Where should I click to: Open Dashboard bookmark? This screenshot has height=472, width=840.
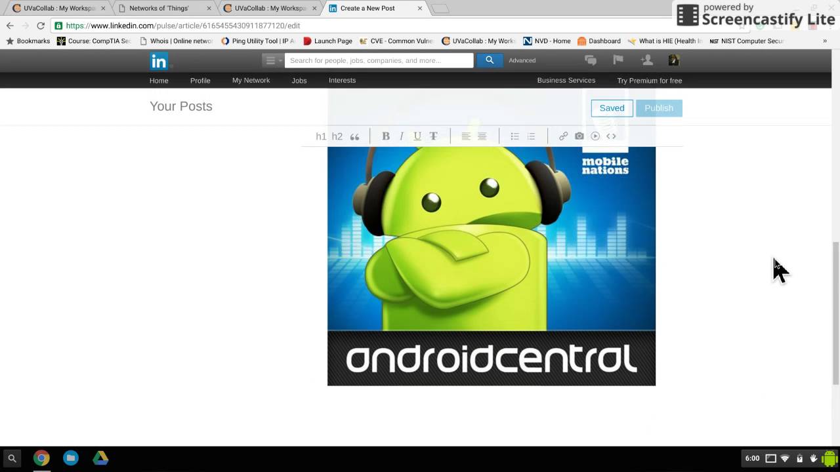click(x=598, y=41)
